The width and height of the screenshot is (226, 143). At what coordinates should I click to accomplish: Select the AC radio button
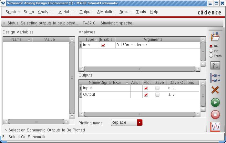[x=211, y=46]
